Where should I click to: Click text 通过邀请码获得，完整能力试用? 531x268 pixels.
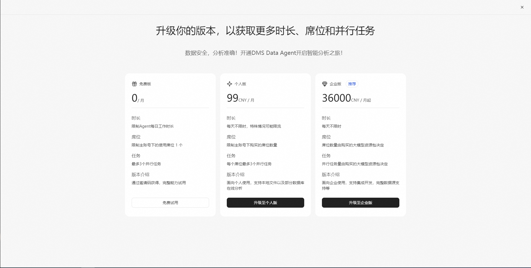pyautogui.click(x=159, y=183)
